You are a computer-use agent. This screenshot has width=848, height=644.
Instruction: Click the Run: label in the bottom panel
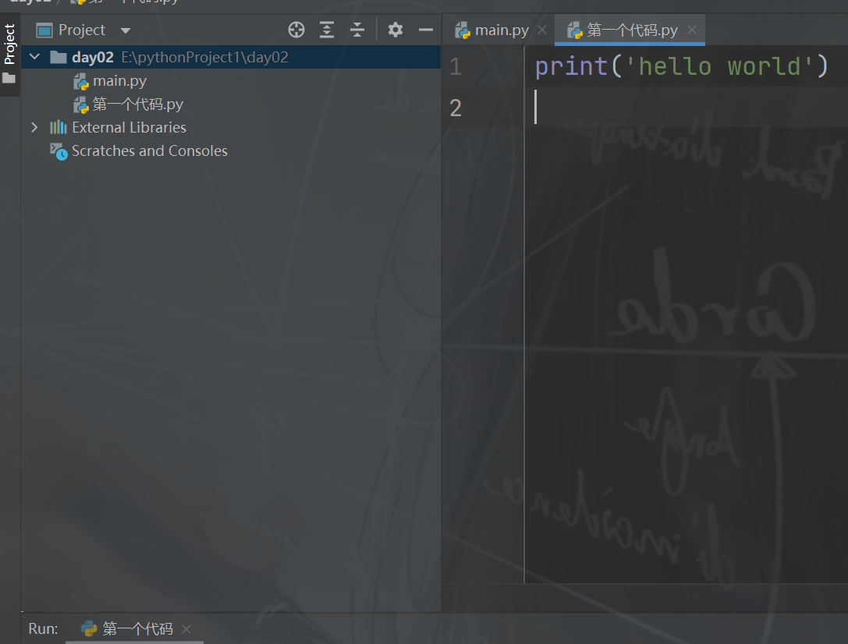[x=43, y=629]
